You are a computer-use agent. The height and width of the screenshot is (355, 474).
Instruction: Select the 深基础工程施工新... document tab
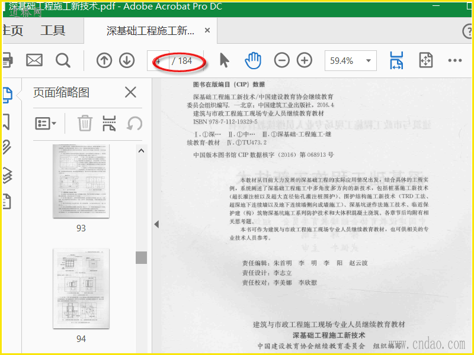coord(150,31)
